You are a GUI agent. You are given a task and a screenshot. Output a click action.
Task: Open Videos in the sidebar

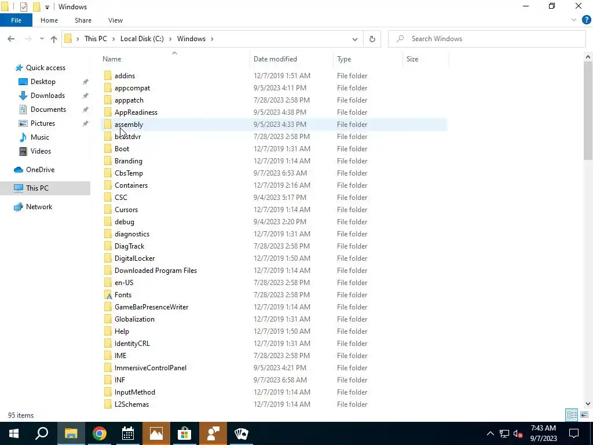point(41,151)
